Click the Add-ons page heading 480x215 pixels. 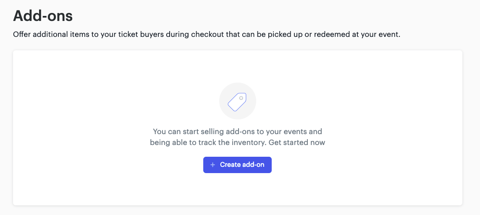[x=43, y=16]
